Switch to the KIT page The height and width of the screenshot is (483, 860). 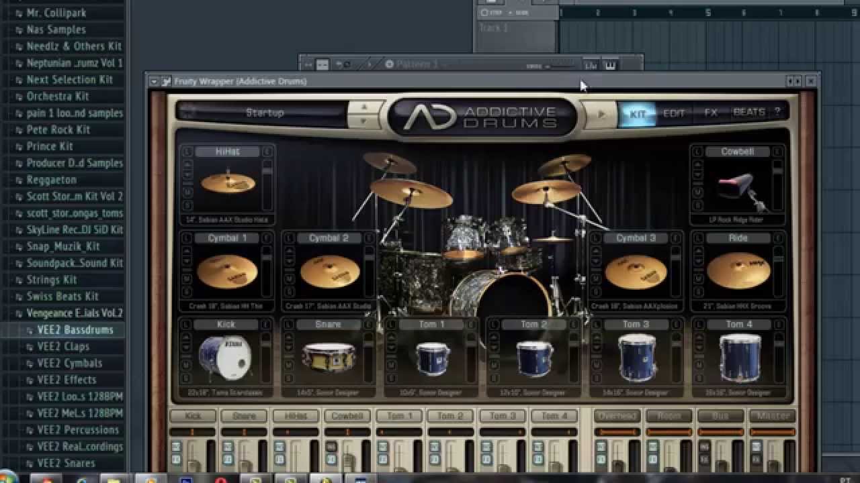point(638,113)
